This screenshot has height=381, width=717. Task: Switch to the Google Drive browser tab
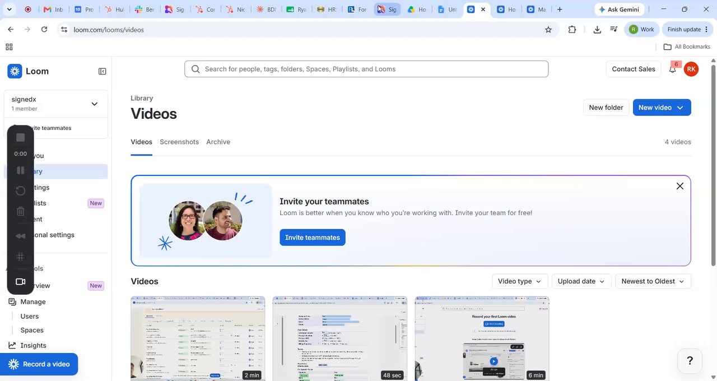click(x=417, y=10)
